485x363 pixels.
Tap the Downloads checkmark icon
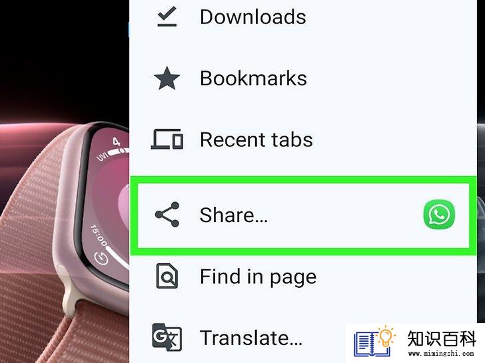click(167, 17)
